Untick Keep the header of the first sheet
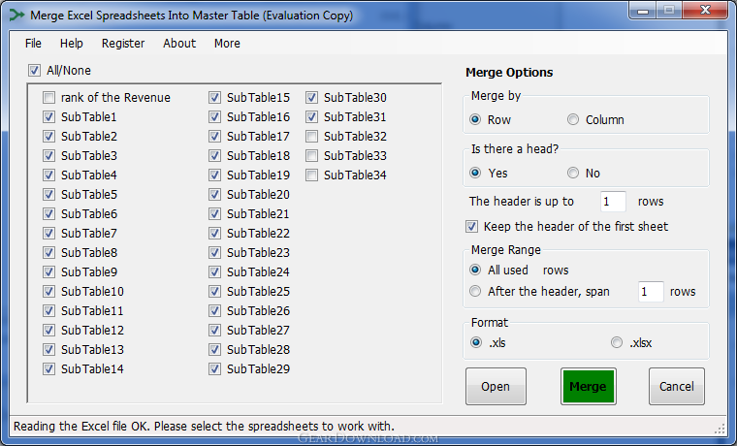This screenshot has width=737, height=446. point(471,227)
